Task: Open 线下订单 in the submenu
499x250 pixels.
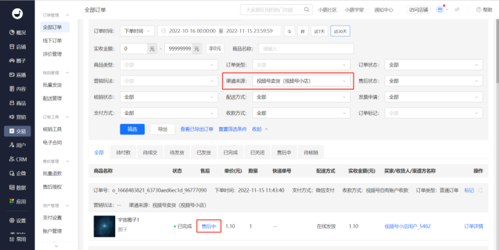Action: (53, 41)
